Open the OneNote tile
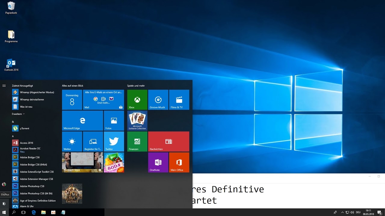 click(158, 162)
